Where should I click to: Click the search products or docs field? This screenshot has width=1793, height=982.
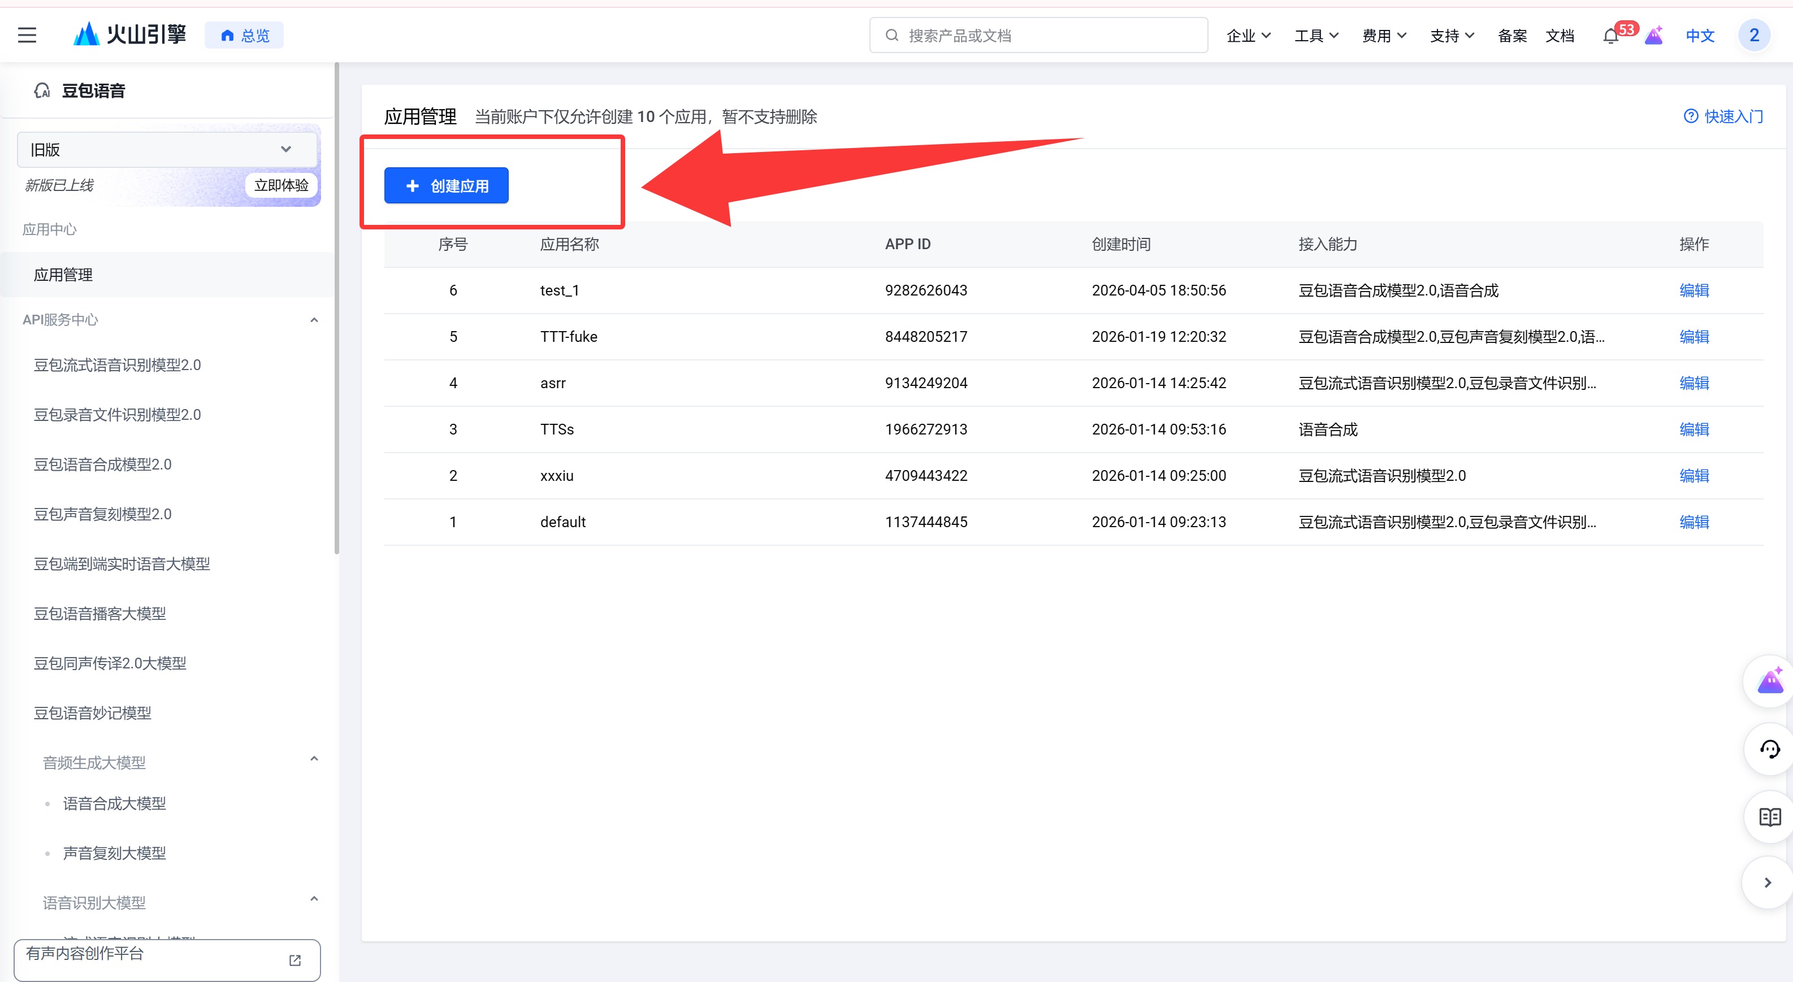(x=1038, y=36)
